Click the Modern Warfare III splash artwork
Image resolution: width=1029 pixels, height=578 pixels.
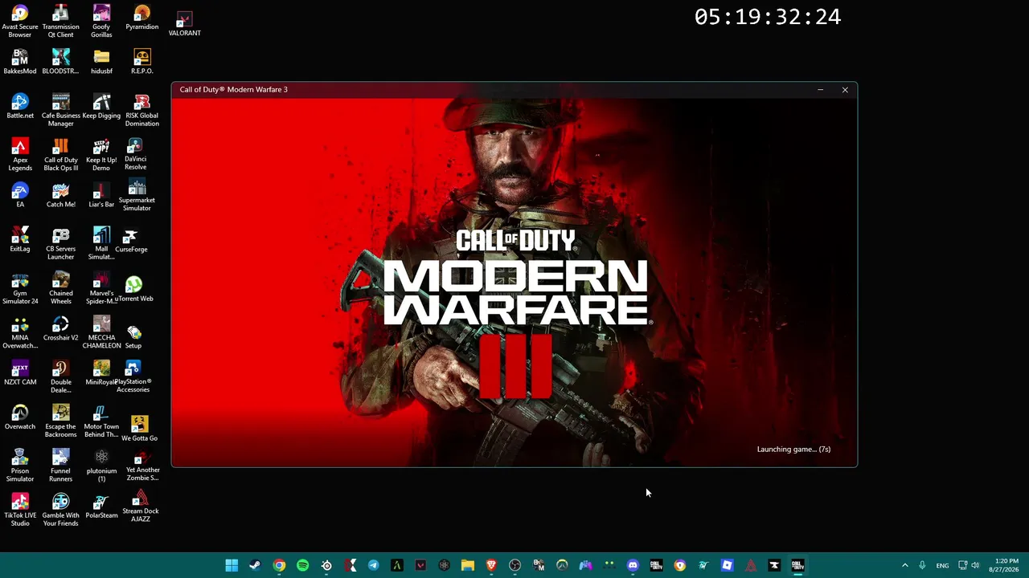(x=514, y=282)
